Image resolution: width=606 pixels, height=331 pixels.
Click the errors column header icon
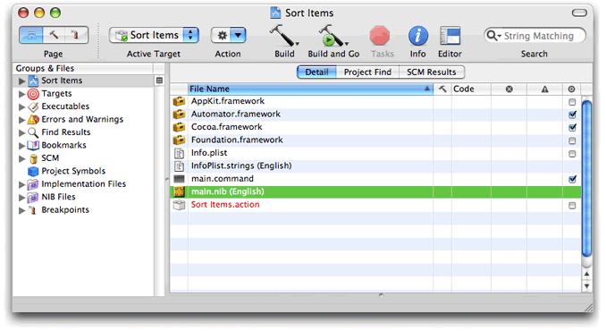(x=509, y=89)
